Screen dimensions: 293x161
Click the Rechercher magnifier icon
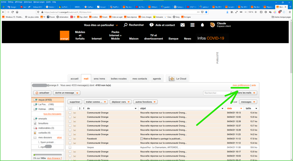[x=126, y=25]
